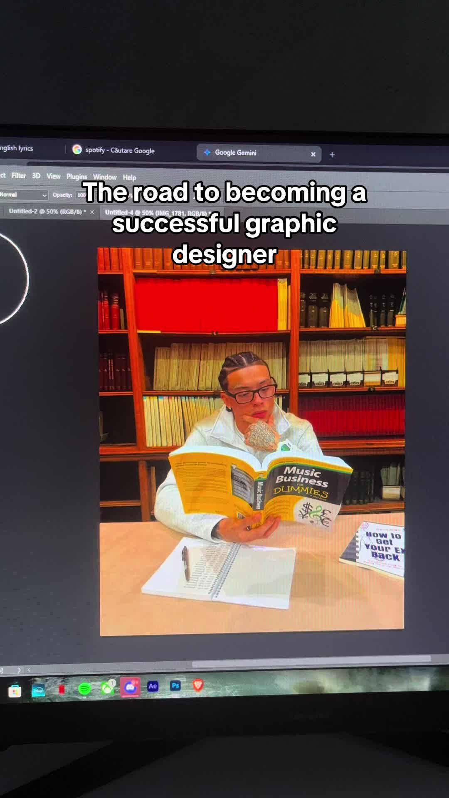The height and width of the screenshot is (798, 449).
Task: Click the red rectangle on the bookshelf image
Action: coord(206,305)
